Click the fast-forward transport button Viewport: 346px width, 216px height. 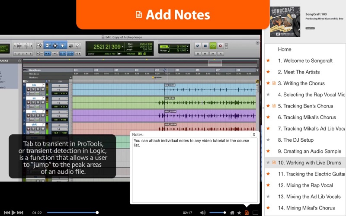pos(213,54)
